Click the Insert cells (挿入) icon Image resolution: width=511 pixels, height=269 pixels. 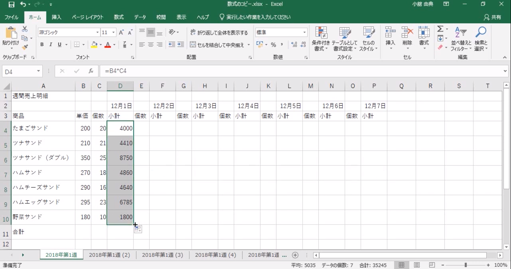click(390, 33)
